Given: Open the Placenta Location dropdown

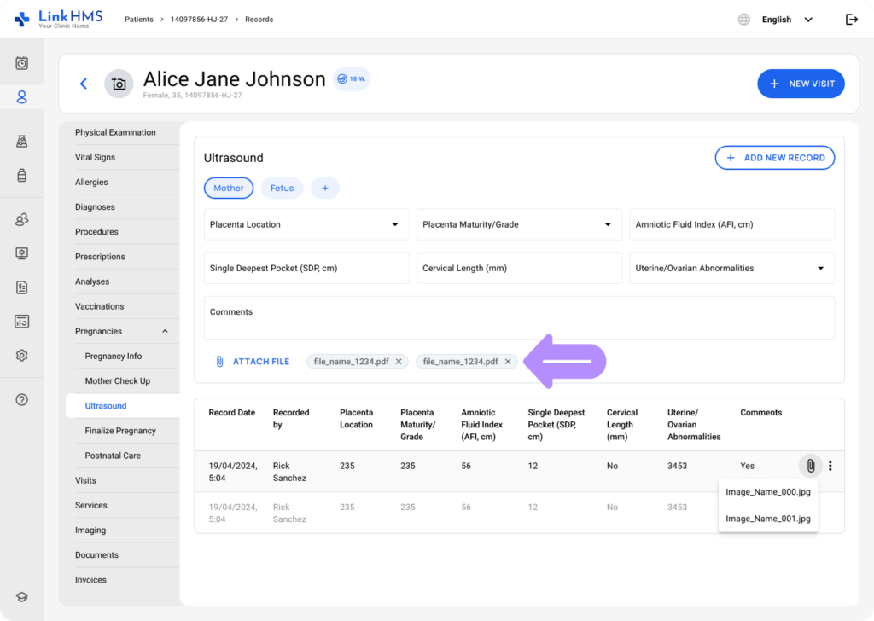Looking at the screenshot, I should [306, 225].
